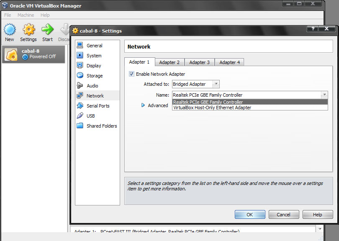Toggle Enable Network Adapter checkbox

click(131, 74)
